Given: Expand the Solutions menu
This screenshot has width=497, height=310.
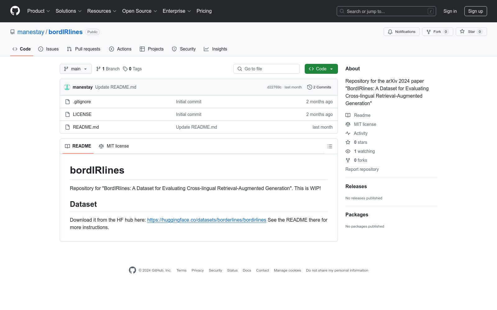Looking at the screenshot, I should click(x=69, y=11).
